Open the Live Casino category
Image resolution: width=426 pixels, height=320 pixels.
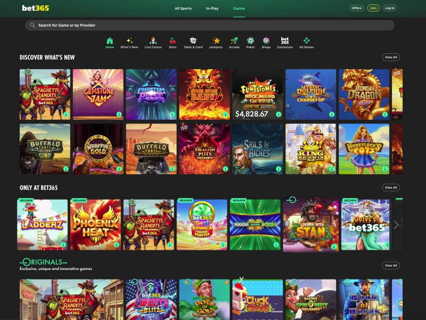(x=153, y=43)
